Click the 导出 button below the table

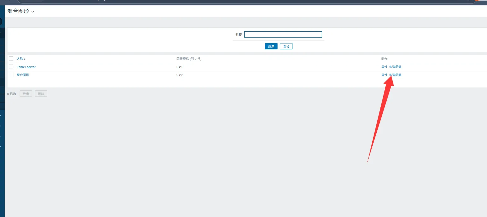(x=26, y=94)
